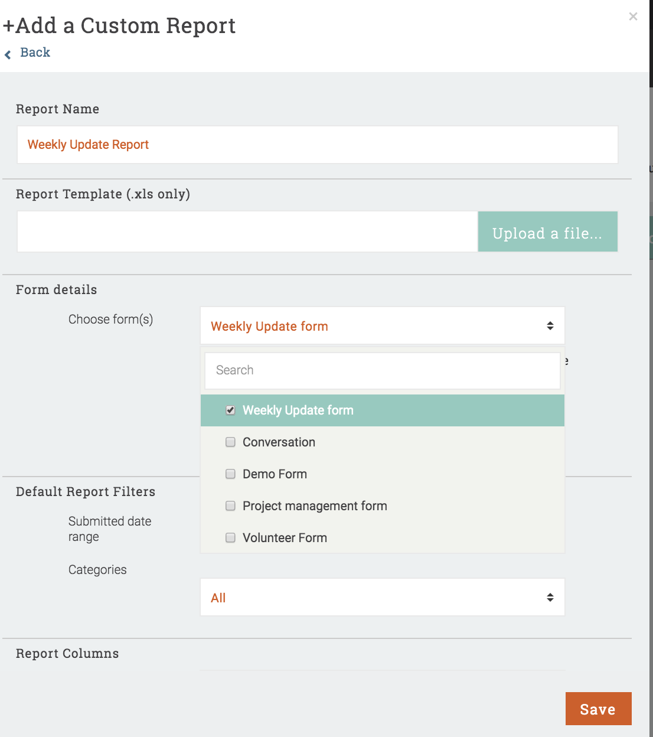Pick the Volunteer Form list entry
653x737 pixels.
pos(285,538)
